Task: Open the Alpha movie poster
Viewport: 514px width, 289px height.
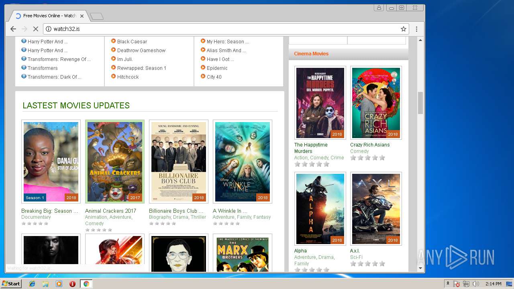Action: (320, 209)
